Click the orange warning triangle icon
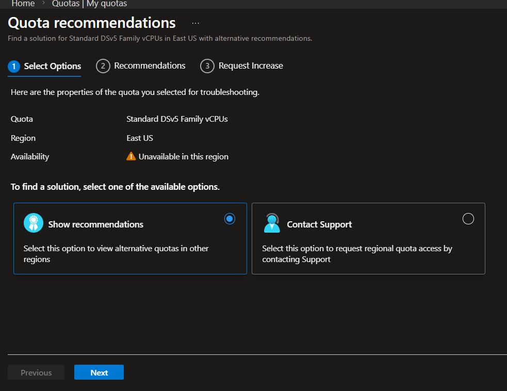 click(x=131, y=156)
